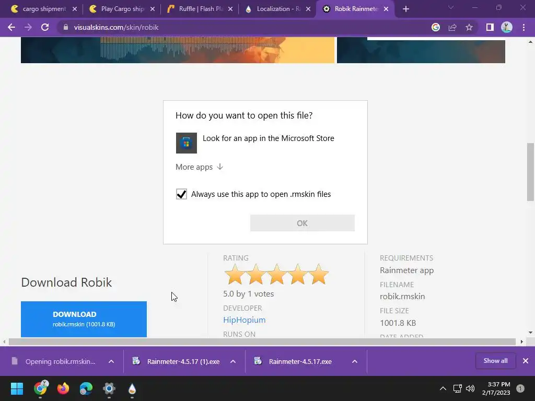Choose Look for an app in Microsoft Store
This screenshot has width=535, height=401.
(x=265, y=143)
